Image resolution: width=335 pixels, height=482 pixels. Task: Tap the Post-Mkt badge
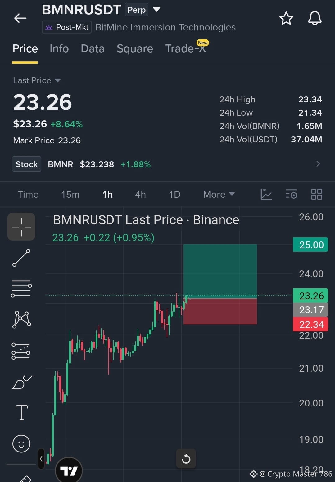67,27
